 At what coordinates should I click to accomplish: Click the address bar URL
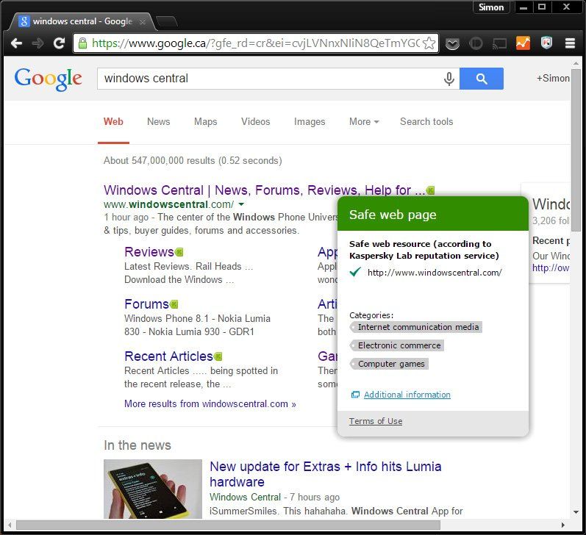click(x=256, y=43)
